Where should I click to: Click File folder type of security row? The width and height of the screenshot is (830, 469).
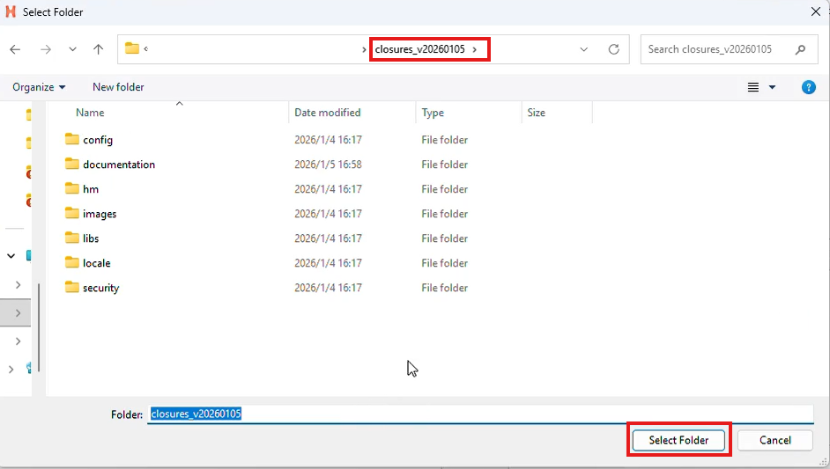pos(444,288)
